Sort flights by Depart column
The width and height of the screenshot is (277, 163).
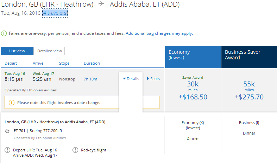tap(11, 63)
